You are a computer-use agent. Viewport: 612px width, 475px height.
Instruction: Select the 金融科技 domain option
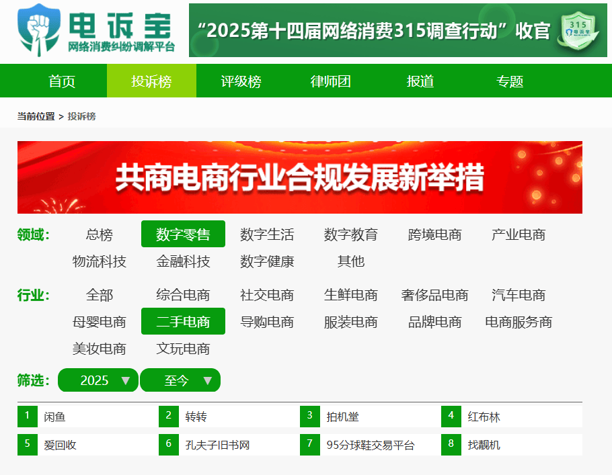click(x=183, y=261)
